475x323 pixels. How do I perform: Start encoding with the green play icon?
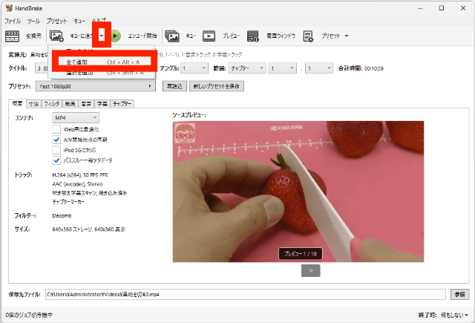click(x=115, y=36)
